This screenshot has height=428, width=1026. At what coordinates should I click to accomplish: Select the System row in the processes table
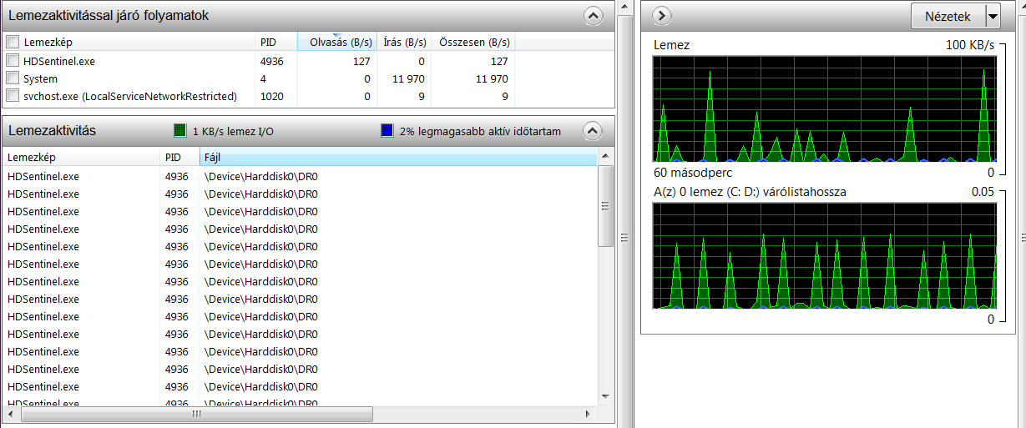click(308, 78)
